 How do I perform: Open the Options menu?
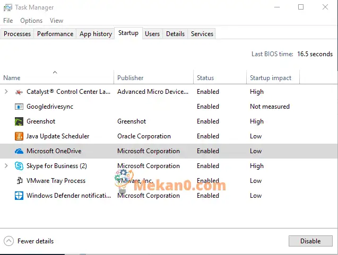point(31,21)
